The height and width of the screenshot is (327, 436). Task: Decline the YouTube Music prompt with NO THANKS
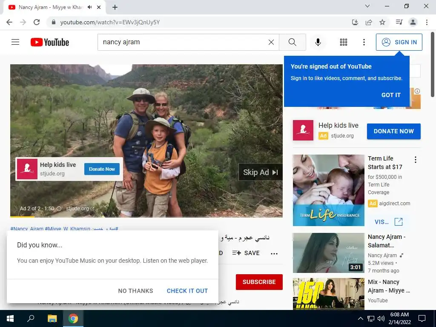point(135,291)
